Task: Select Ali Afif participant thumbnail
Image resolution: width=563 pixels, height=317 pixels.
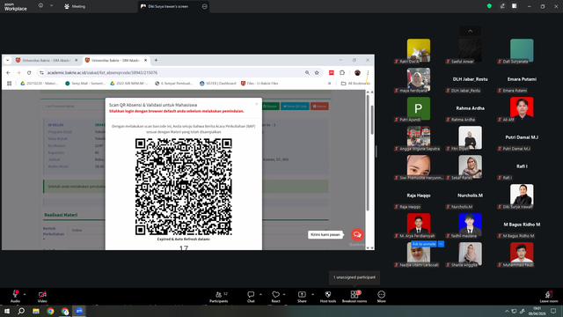Action: (x=522, y=109)
